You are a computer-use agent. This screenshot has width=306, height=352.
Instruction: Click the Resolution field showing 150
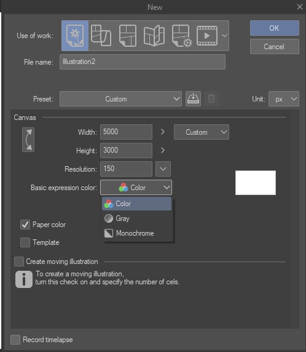tap(126, 169)
